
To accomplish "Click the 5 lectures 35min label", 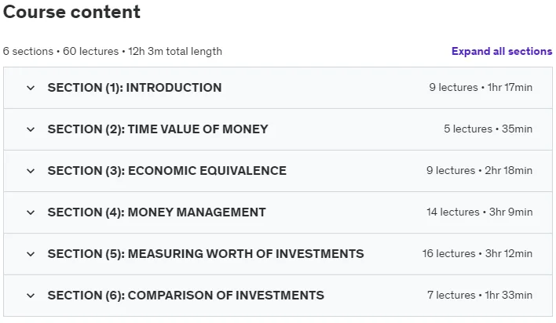I will [488, 129].
